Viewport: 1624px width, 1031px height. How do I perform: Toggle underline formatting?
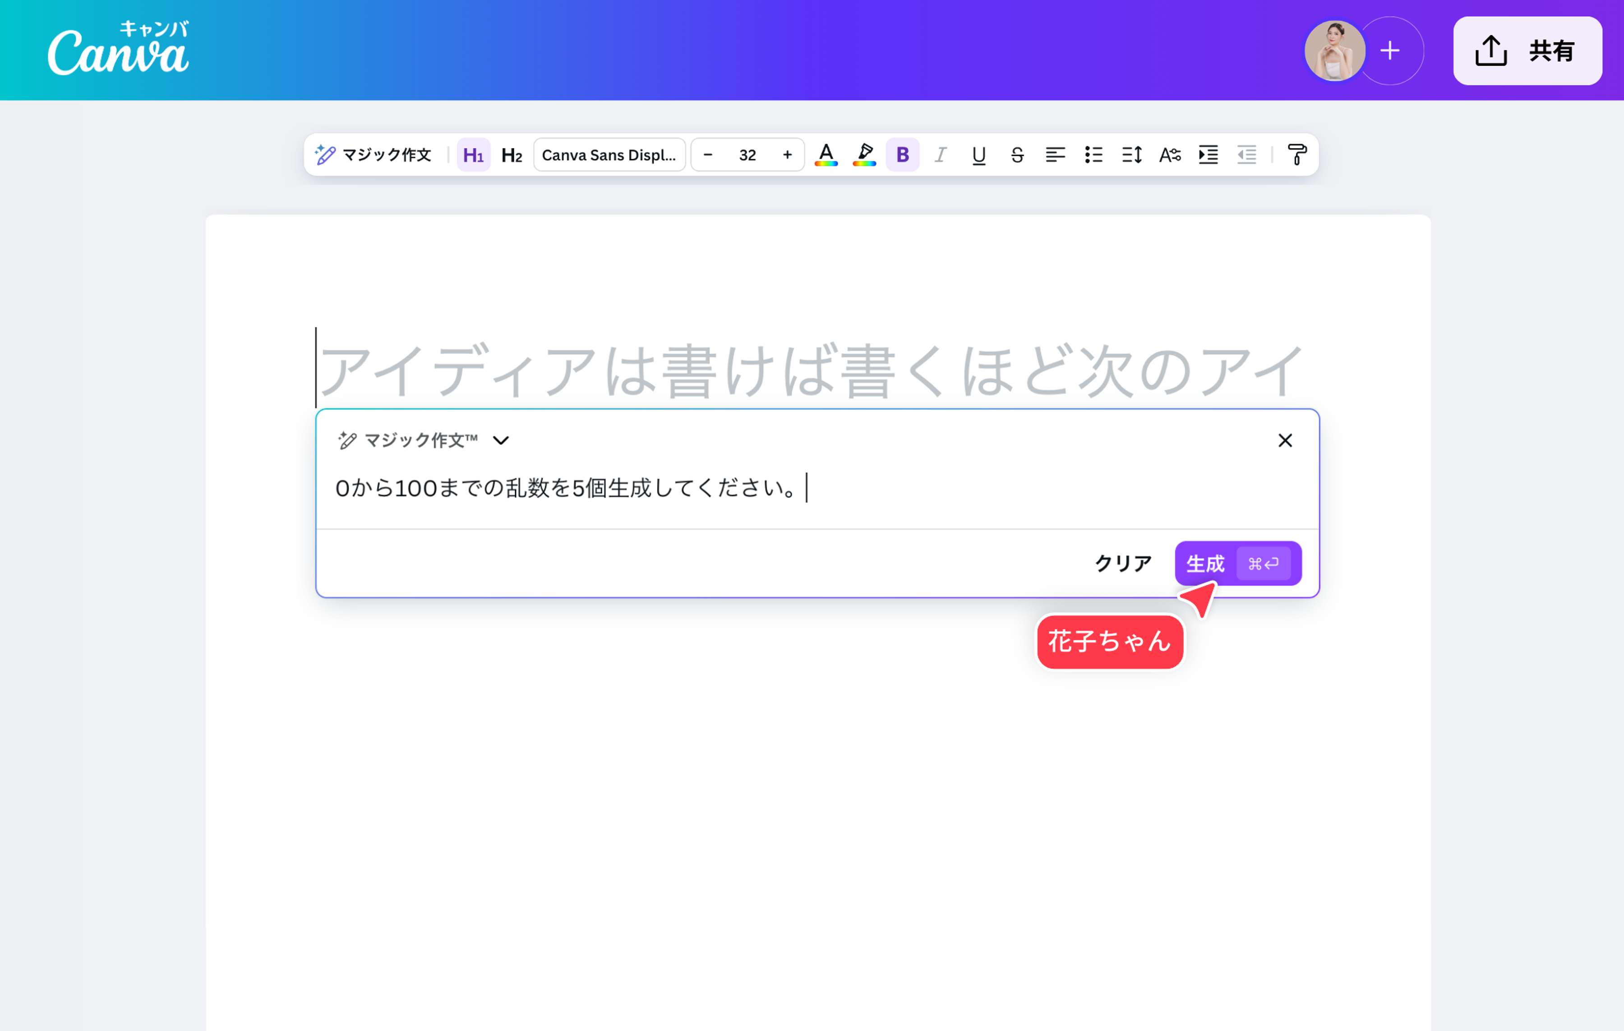(x=979, y=155)
